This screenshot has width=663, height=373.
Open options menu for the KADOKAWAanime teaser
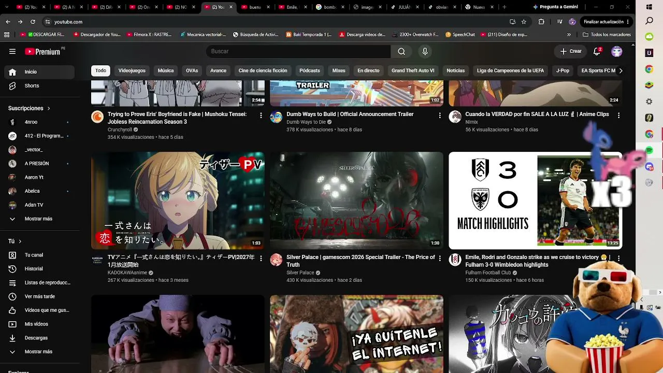tap(261, 258)
